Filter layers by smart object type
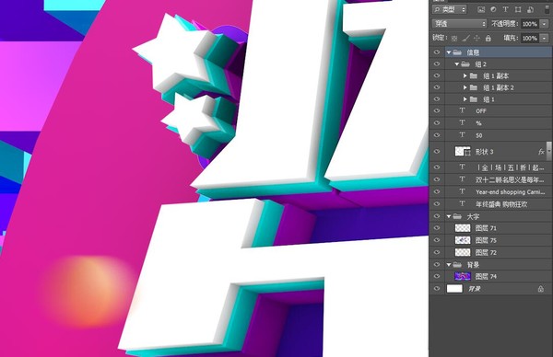Image resolution: width=553 pixels, height=357 pixels. (530, 9)
